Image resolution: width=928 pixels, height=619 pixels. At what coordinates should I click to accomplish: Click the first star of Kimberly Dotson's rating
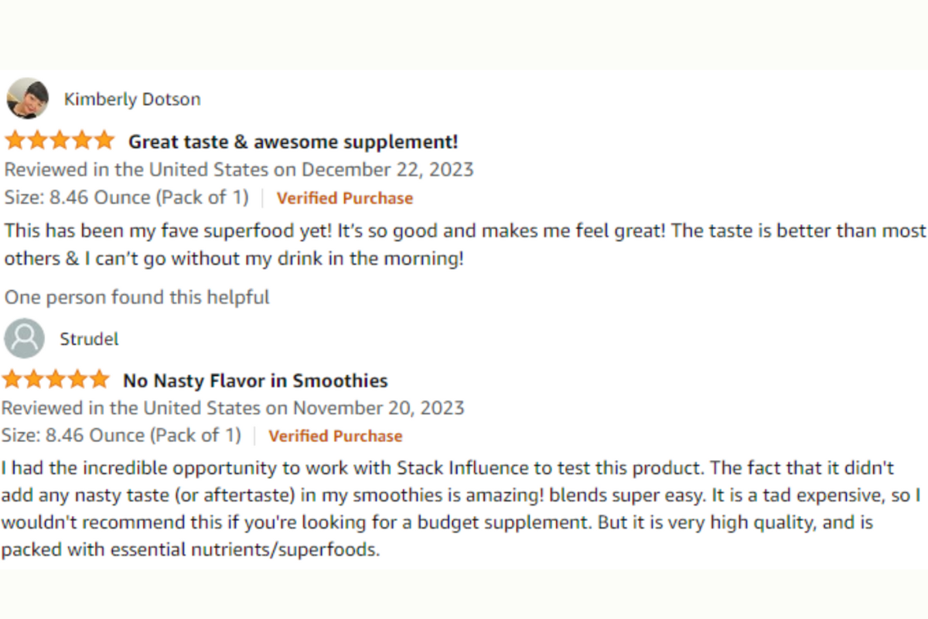[15, 141]
